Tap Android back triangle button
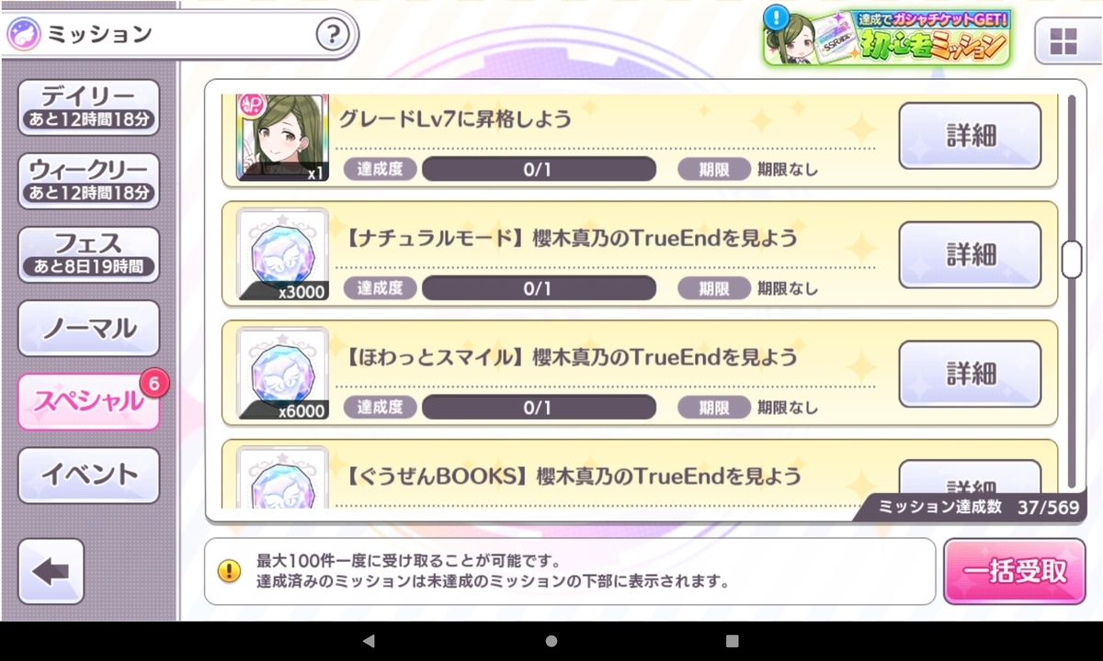 369,641
